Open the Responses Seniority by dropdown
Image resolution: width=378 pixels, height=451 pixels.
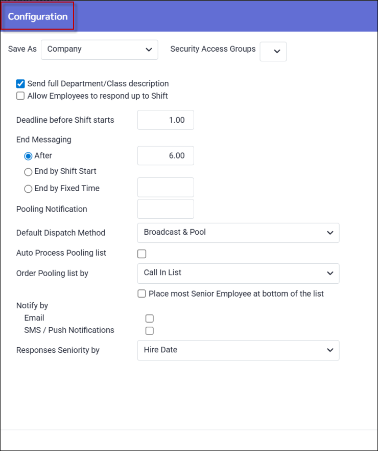tap(238, 350)
